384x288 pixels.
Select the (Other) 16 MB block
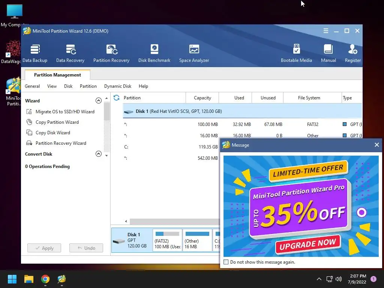pos(197,240)
